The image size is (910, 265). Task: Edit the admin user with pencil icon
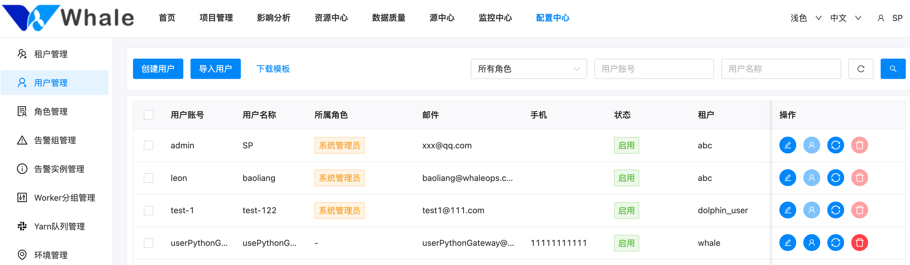[787, 145]
